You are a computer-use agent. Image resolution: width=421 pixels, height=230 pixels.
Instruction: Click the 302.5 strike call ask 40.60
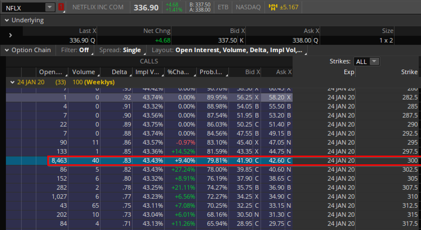pos(277,170)
